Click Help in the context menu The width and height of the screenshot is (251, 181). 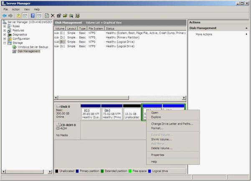(173, 162)
